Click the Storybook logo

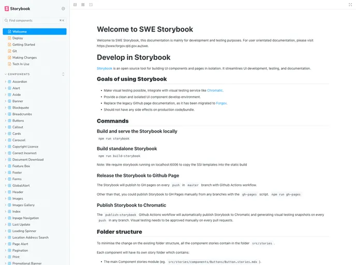17,9
